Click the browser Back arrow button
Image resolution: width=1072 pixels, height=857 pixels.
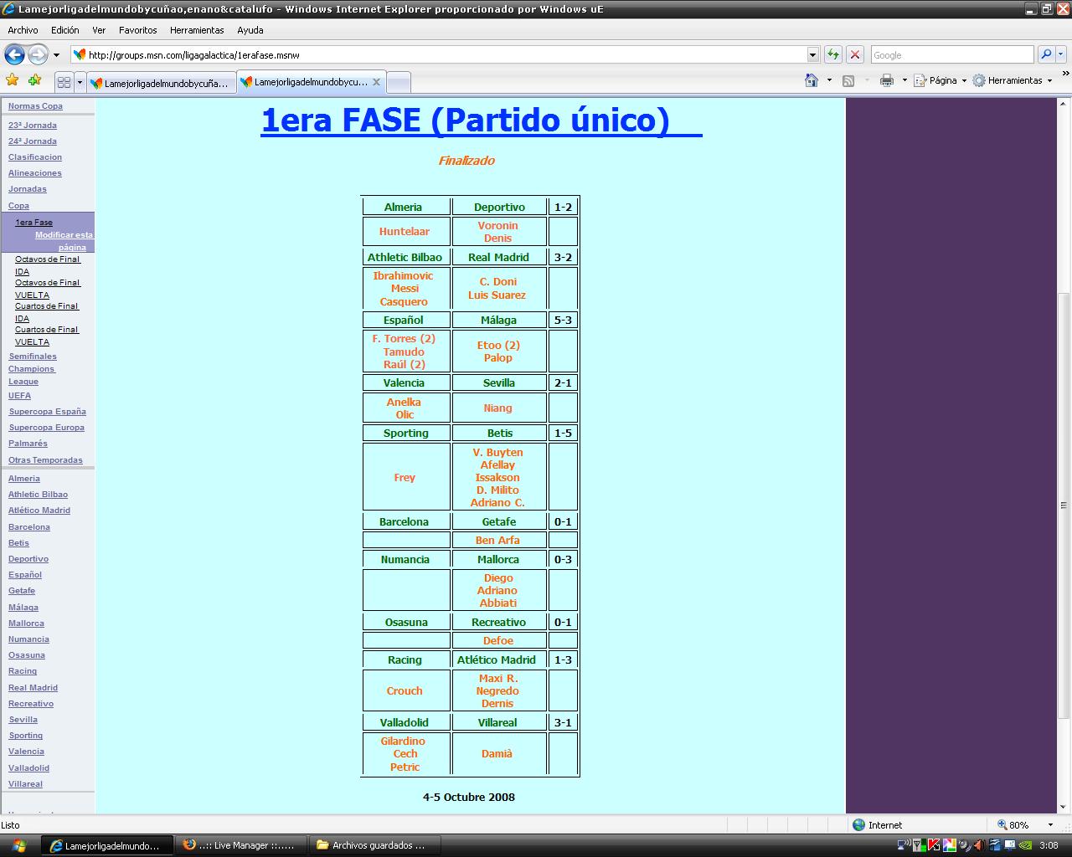[x=14, y=54]
